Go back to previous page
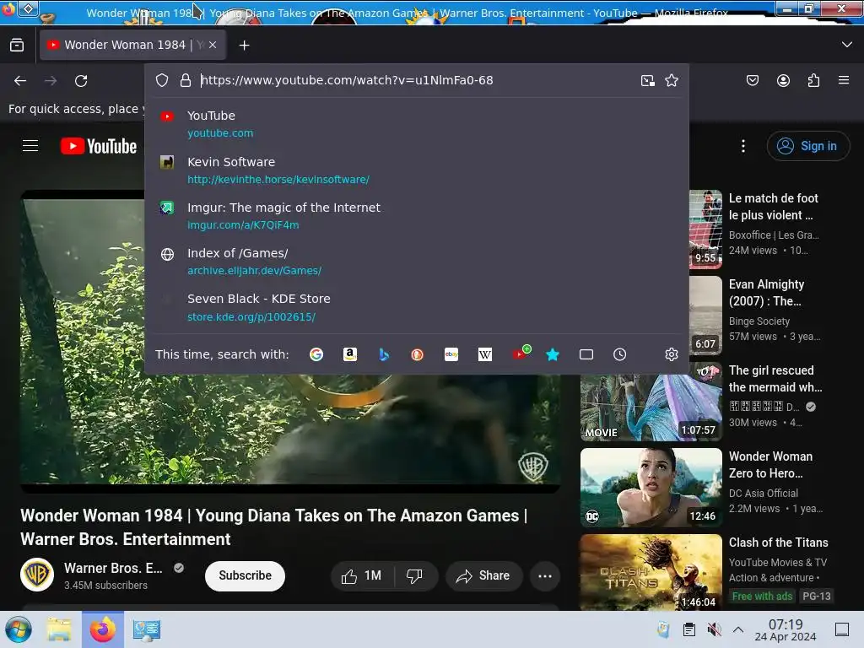 pos(20,81)
